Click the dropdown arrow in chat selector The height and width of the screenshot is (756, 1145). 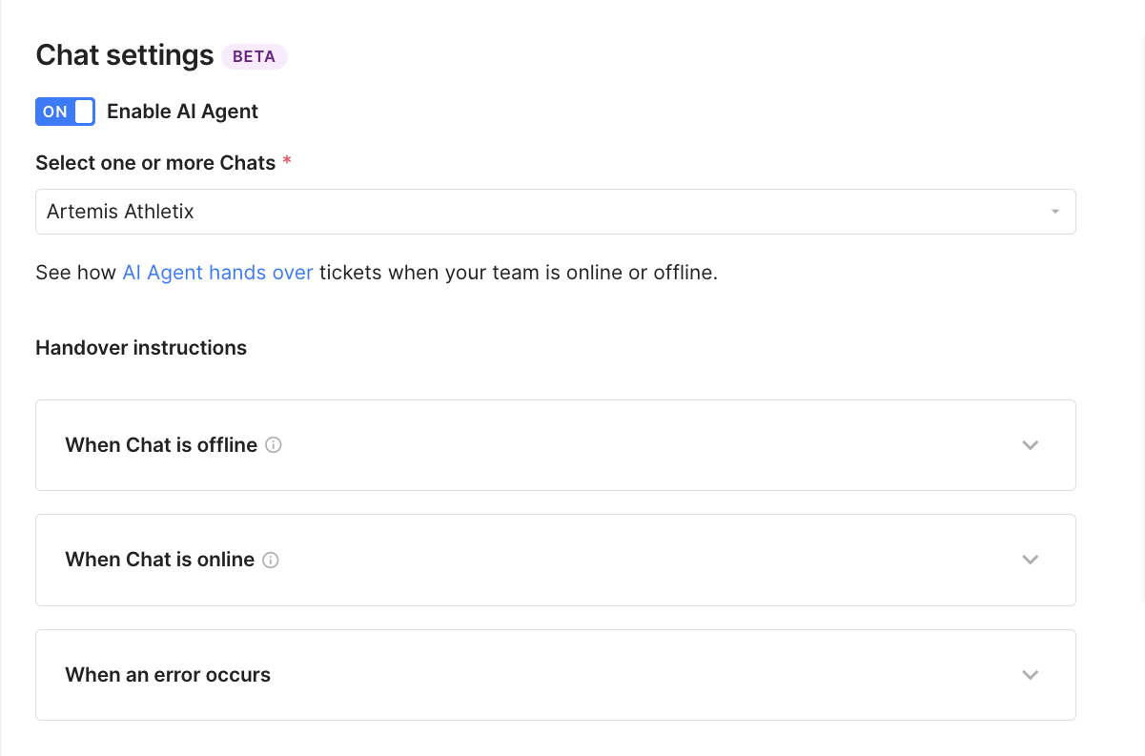click(1055, 212)
